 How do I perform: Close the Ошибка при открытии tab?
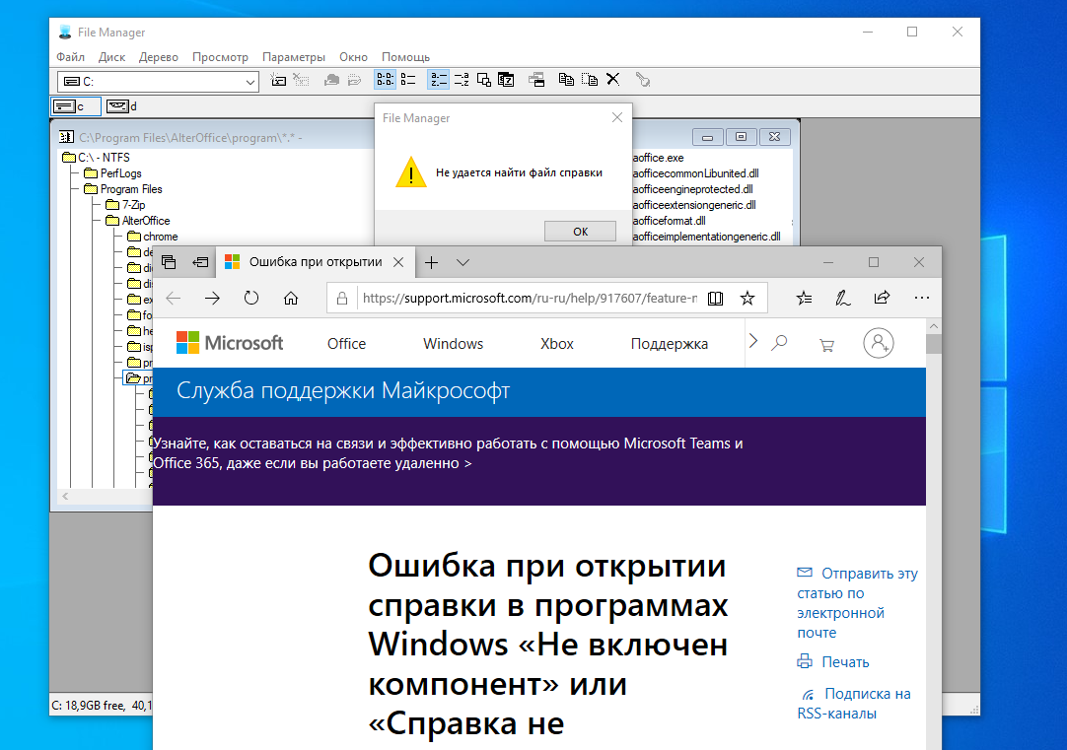point(398,262)
